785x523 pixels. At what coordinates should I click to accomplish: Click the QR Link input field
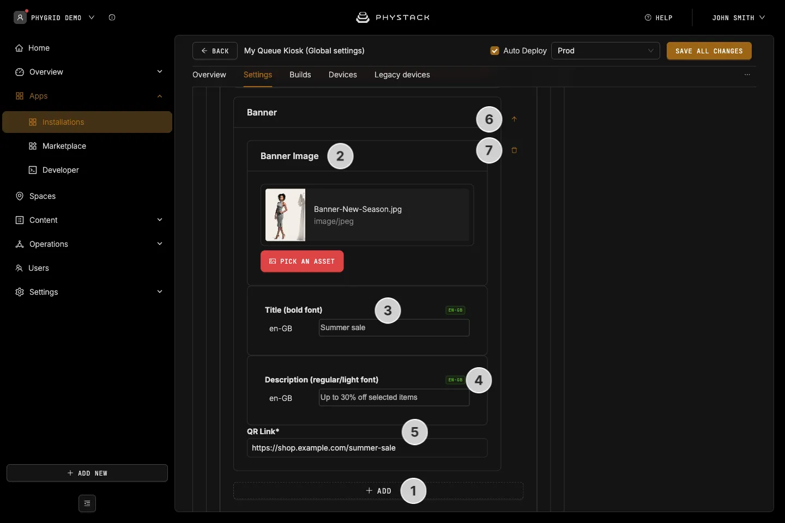(x=367, y=448)
